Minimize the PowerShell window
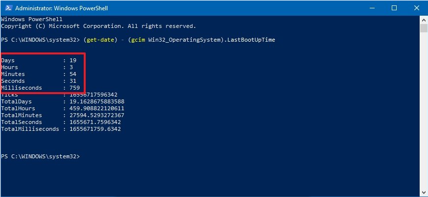This screenshot has width=428, height=197. (x=372, y=8)
